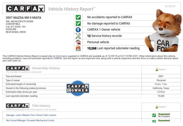183x126 pixels.
Task: Click the house and car personal vehicle icon
Action: click(78, 42)
